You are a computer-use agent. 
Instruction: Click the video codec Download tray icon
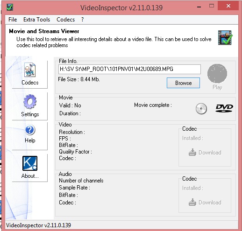coord(192,152)
